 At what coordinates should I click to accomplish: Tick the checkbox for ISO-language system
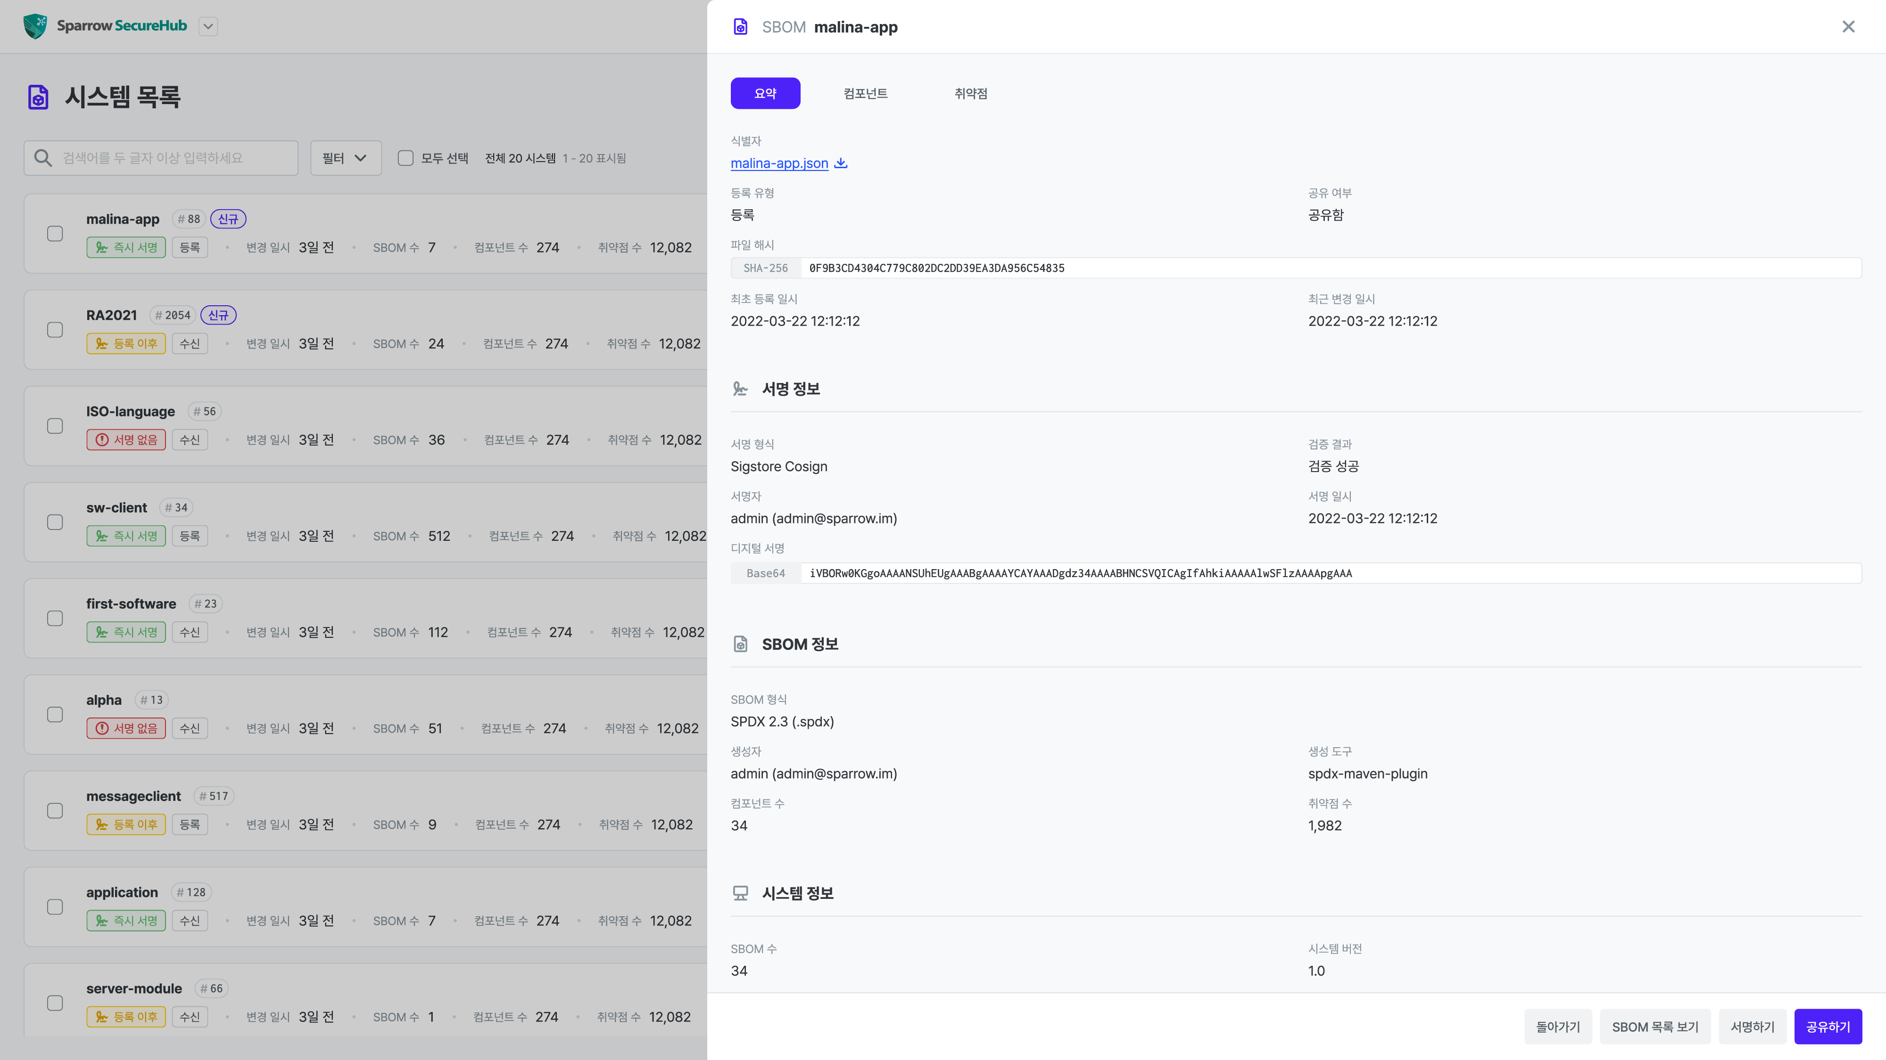55,426
